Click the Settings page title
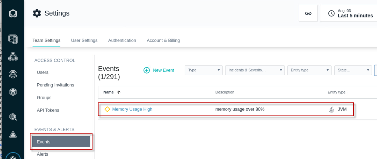This screenshot has height=159, width=377. tap(57, 13)
